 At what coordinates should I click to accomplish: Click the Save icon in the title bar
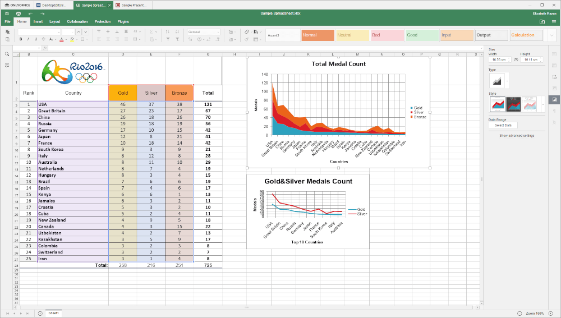click(7, 13)
